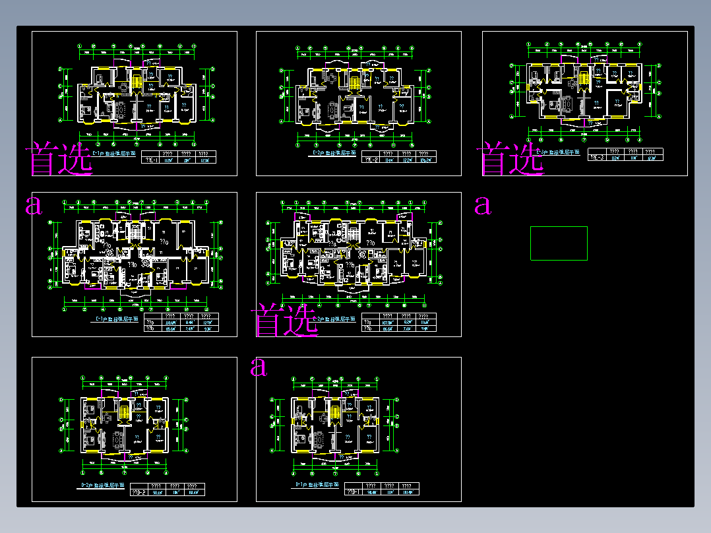This screenshot has width=711, height=533.
Task: Select the yellow staircase in the E-1 plan
Action: coord(137,80)
